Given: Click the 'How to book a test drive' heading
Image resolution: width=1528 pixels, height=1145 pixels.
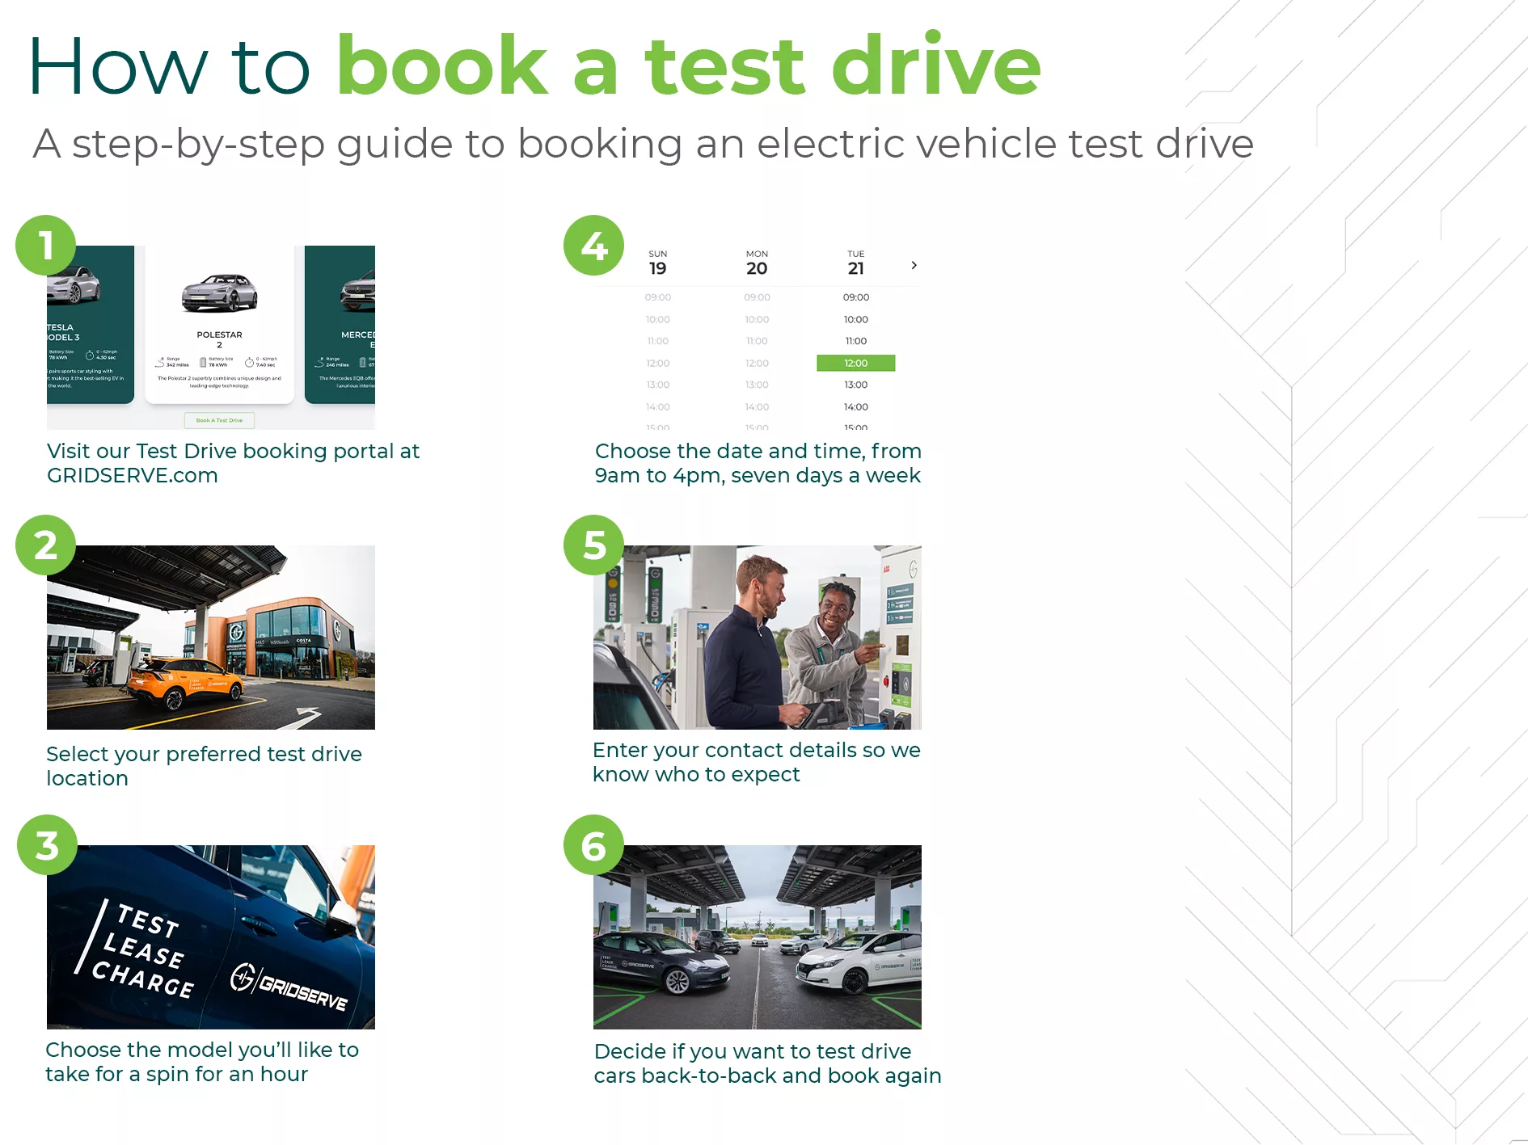Looking at the screenshot, I should (x=534, y=66).
